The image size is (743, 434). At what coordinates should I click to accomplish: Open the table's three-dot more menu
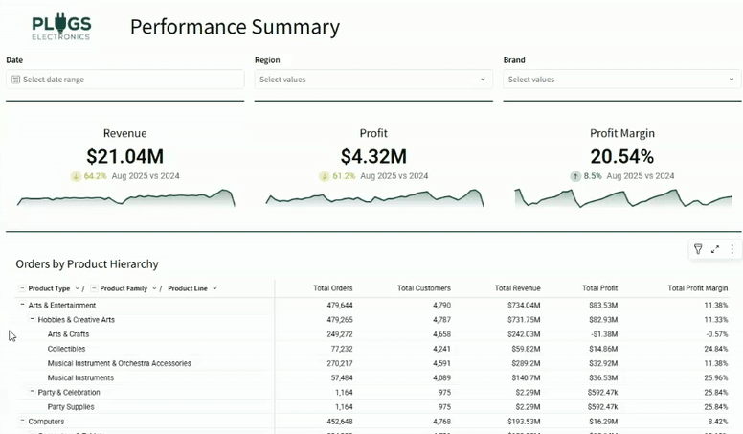(732, 249)
